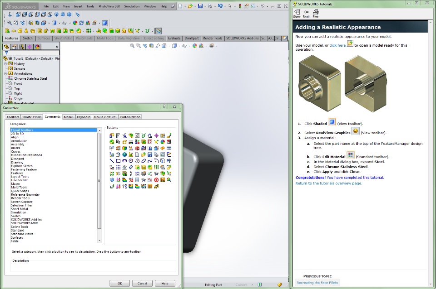Click the Extruded Boss/Base feature icon
The image size is (436, 289).
pyautogui.click(x=7, y=31)
